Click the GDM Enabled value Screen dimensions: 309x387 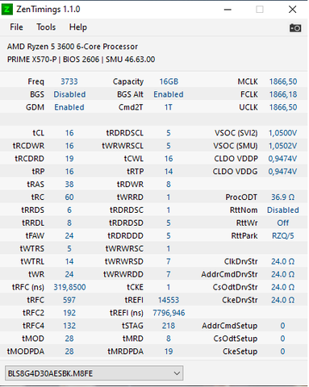tap(69, 107)
